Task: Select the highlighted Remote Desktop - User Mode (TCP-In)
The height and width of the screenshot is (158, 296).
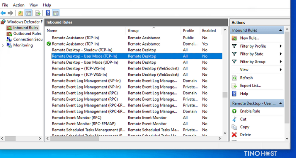Action: coord(137,56)
